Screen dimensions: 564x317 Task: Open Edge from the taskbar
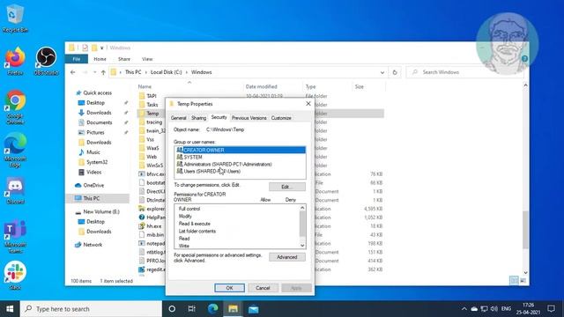(213, 309)
